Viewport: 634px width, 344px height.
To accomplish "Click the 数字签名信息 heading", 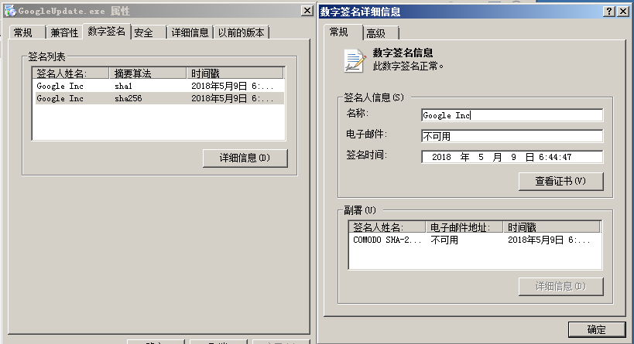I will (x=403, y=53).
